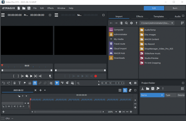186x121 pixels.
Task: Select the single object mouse mode arrow
Action: [57, 83]
